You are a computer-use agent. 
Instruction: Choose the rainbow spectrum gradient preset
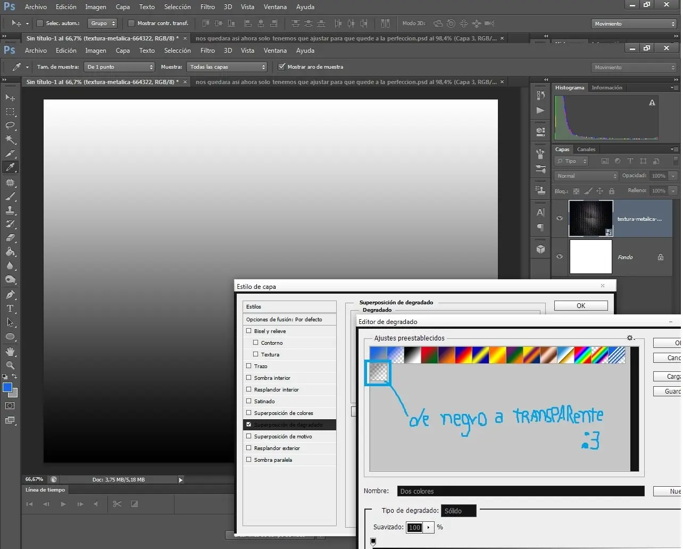582,355
